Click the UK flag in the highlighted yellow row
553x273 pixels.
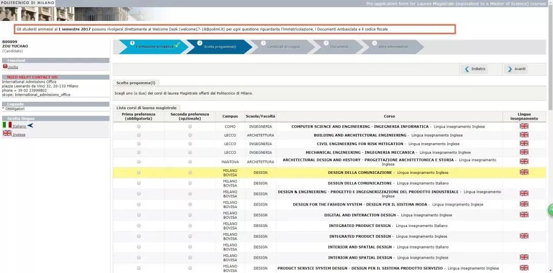524,172
